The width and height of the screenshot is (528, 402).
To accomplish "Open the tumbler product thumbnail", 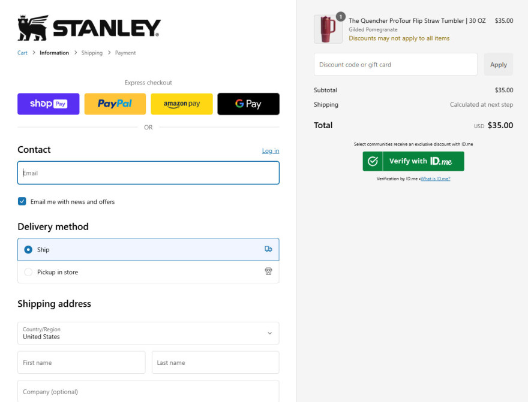I will (328, 29).
